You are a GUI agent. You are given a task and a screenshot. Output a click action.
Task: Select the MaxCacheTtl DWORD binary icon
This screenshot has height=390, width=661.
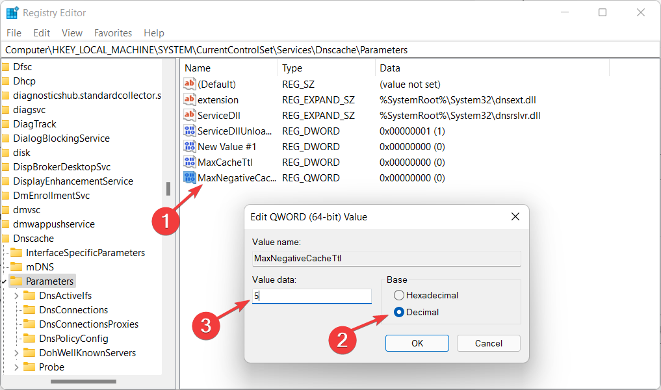coord(190,162)
